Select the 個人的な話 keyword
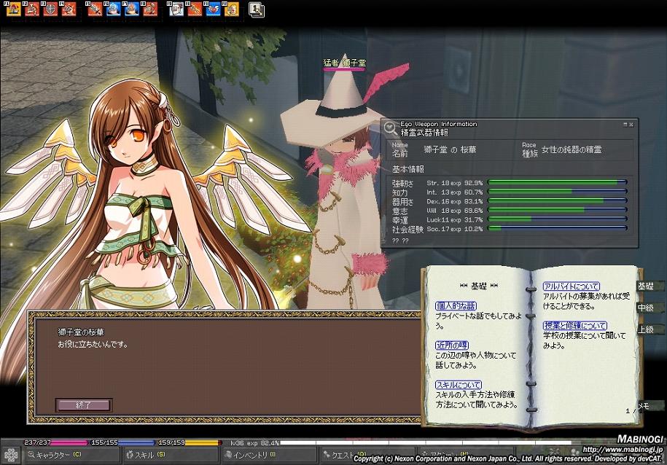Viewport: 667px width, 465px height. [x=456, y=306]
